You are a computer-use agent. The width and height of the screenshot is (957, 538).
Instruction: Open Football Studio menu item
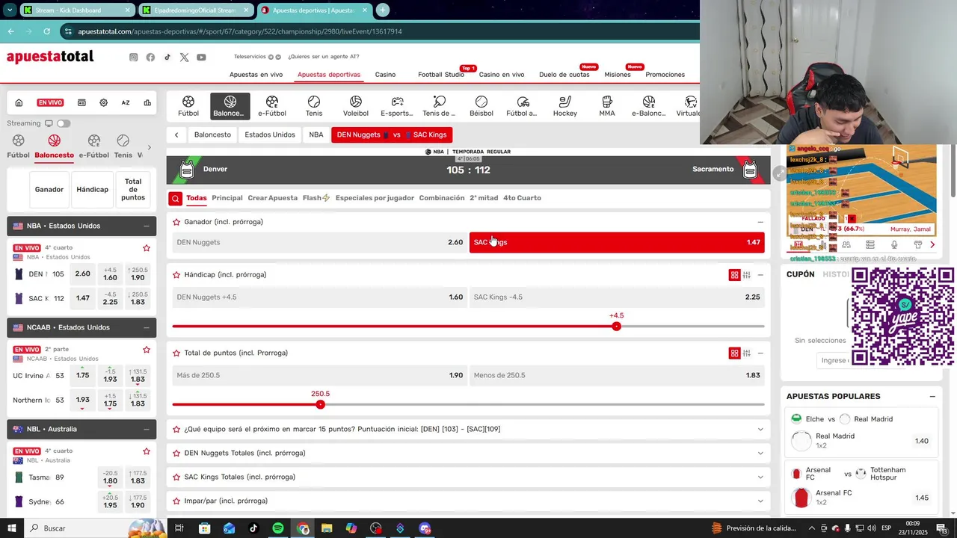pos(441,75)
